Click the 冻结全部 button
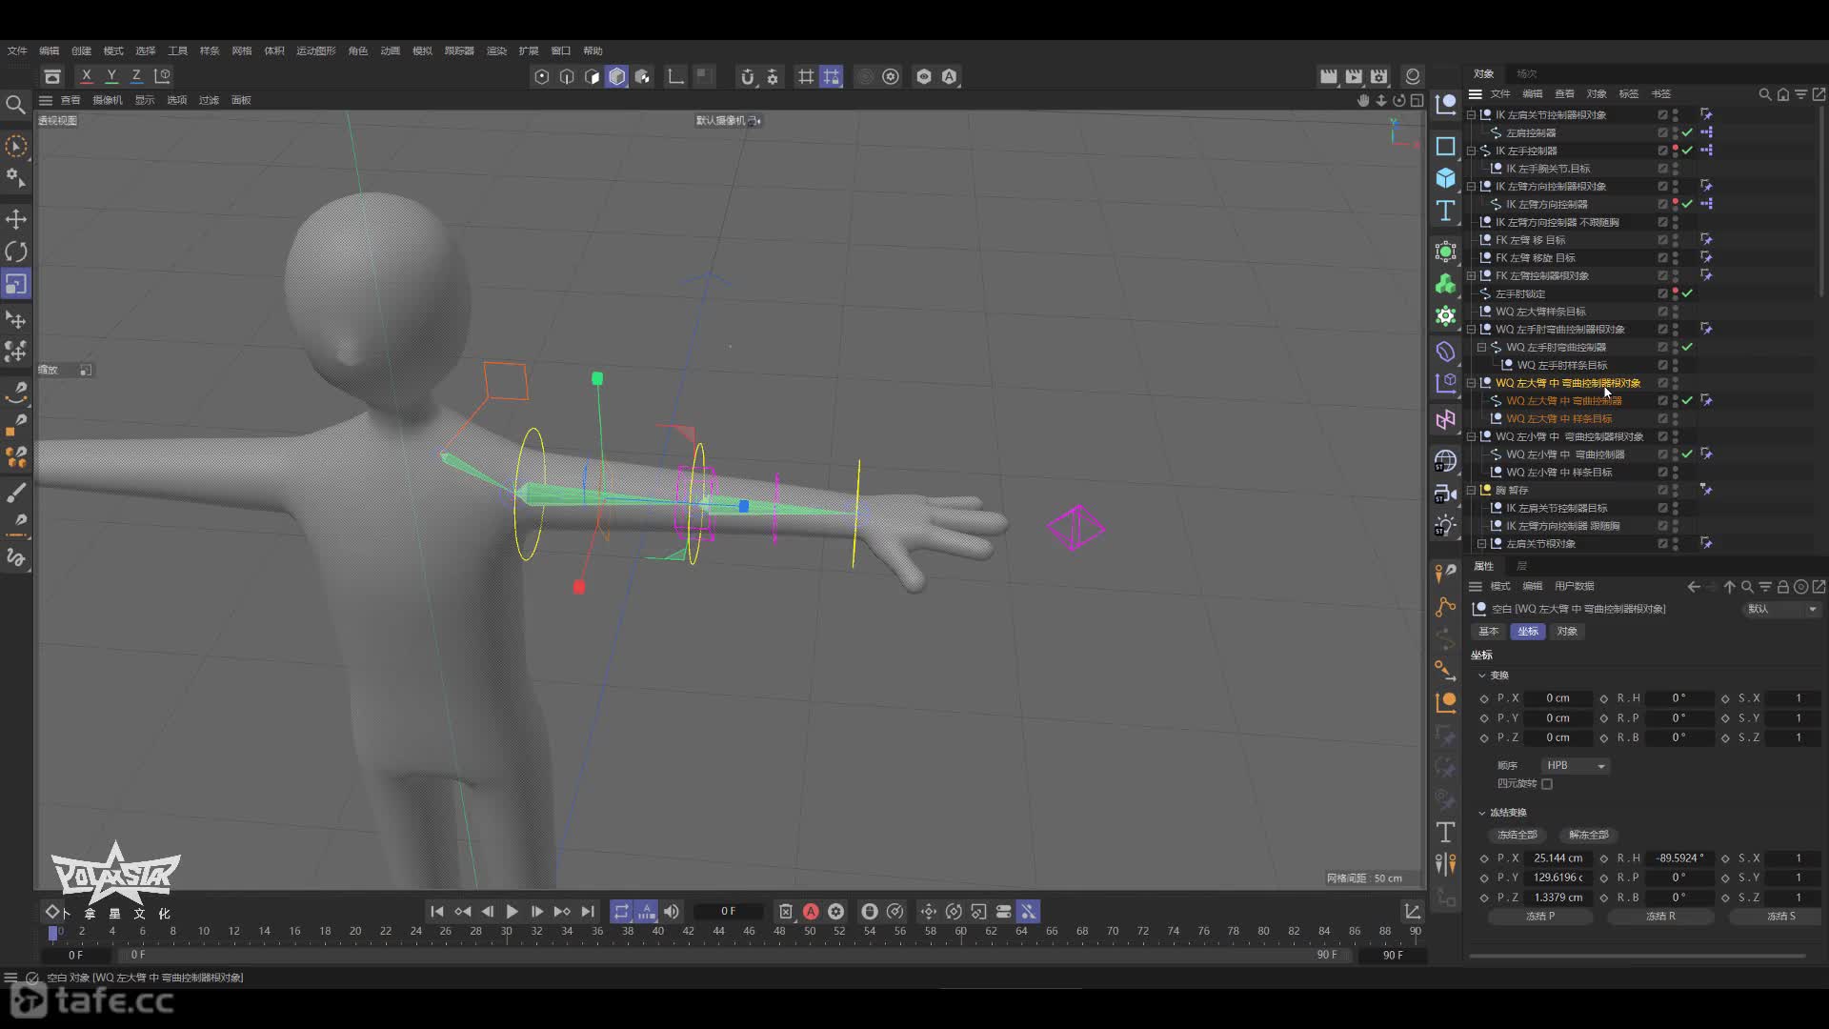 (1517, 835)
